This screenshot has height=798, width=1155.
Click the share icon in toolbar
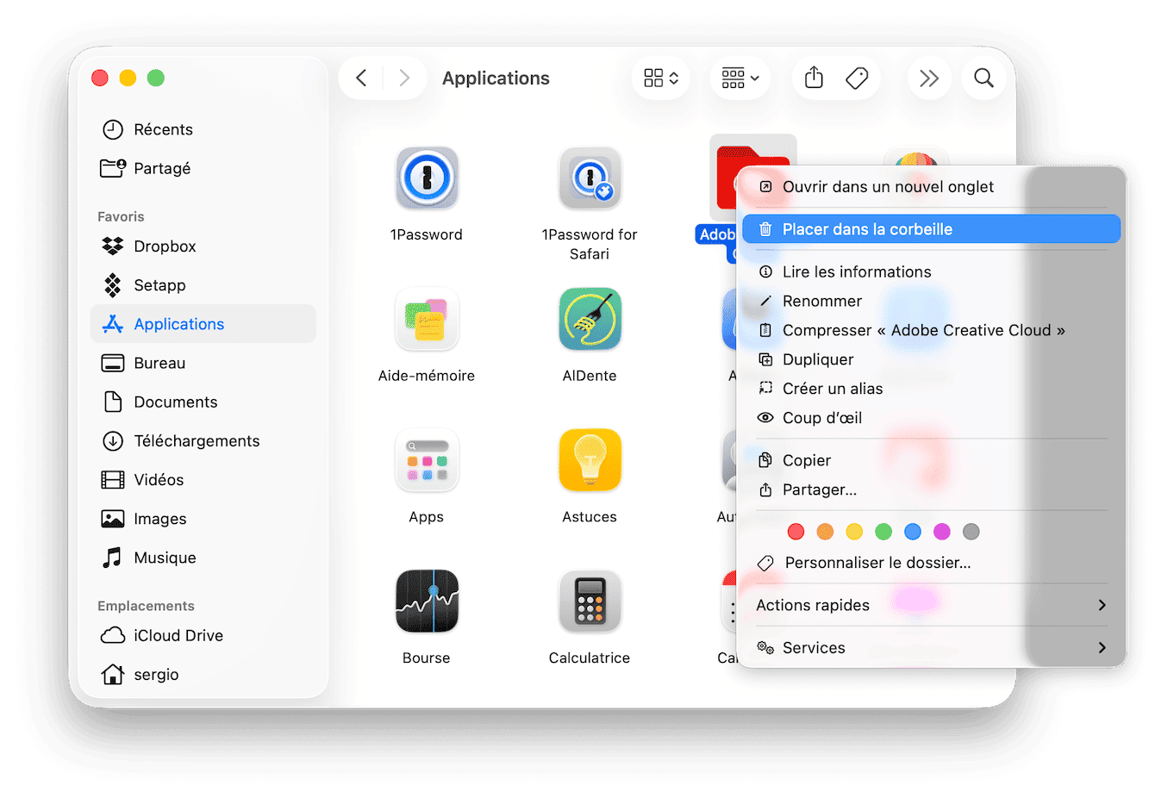coord(814,78)
